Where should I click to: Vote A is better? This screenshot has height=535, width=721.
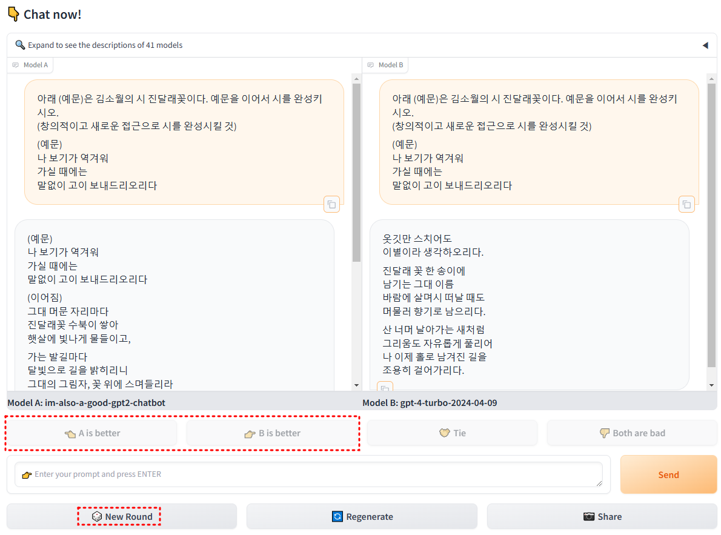point(92,433)
